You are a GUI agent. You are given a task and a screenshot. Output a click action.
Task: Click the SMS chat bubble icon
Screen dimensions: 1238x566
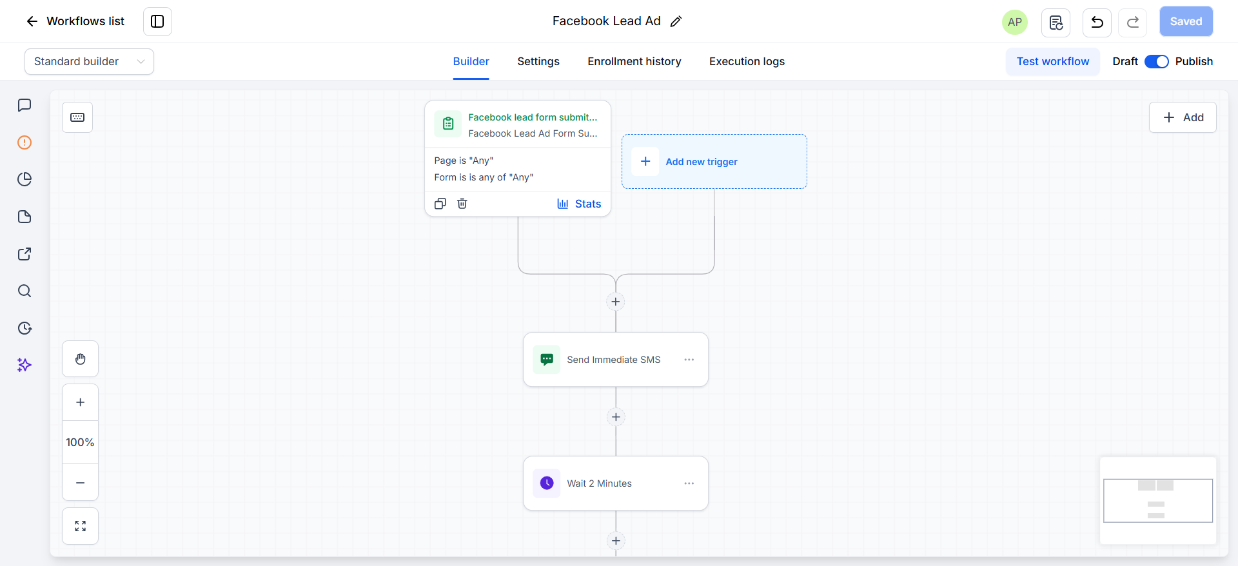pyautogui.click(x=547, y=360)
